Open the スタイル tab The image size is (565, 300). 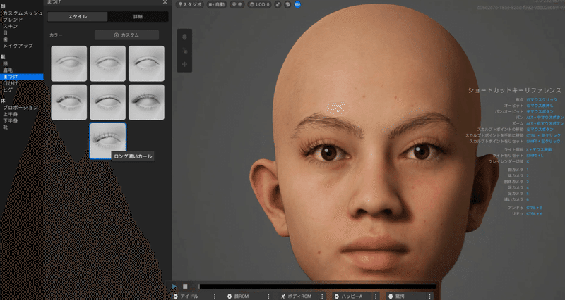click(x=78, y=16)
